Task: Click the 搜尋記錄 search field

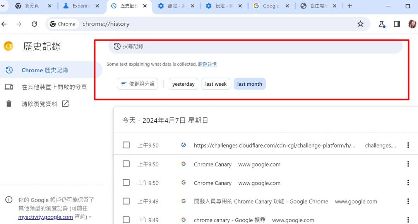Action: (x=255, y=46)
